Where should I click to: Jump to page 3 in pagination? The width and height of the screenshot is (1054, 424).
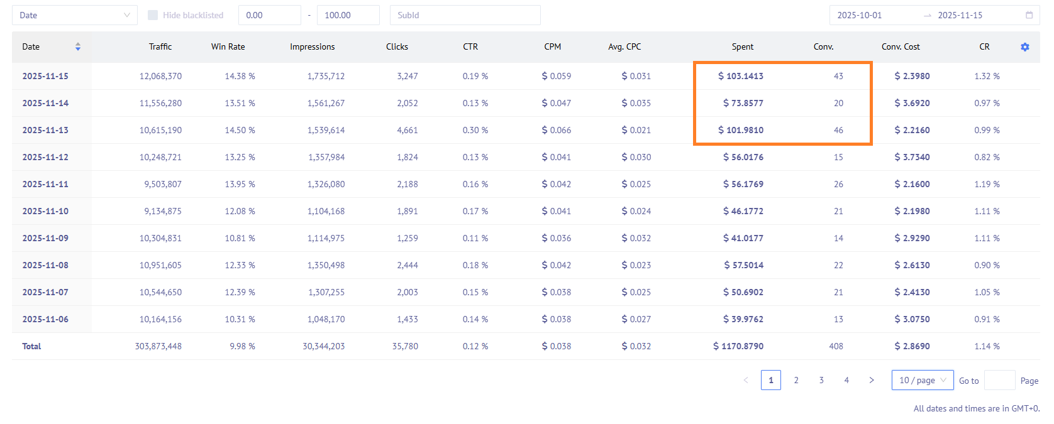coord(821,380)
